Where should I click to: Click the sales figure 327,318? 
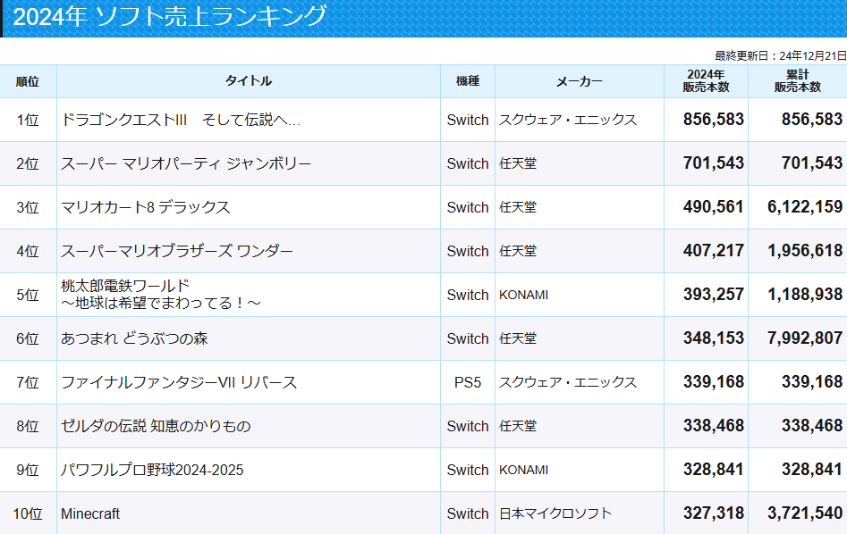[x=714, y=513]
